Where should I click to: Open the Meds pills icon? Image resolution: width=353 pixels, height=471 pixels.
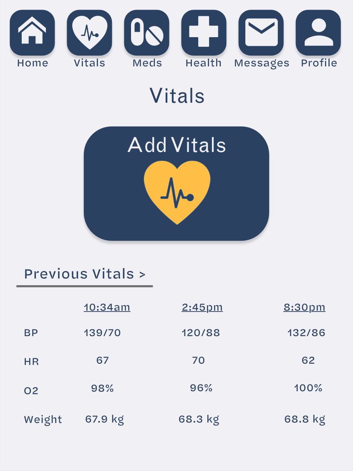click(146, 33)
